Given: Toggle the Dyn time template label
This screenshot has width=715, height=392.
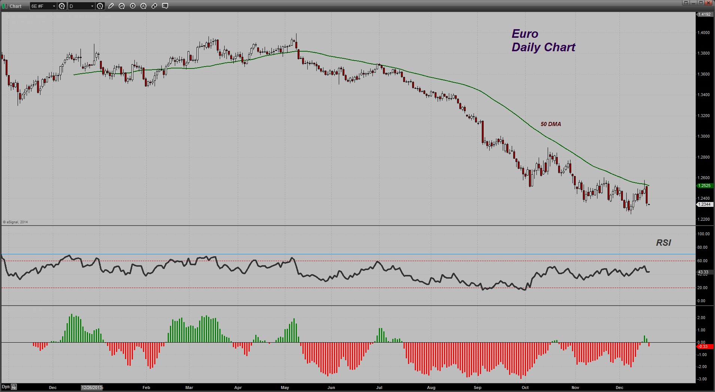Looking at the screenshot, I should pos(6,387).
